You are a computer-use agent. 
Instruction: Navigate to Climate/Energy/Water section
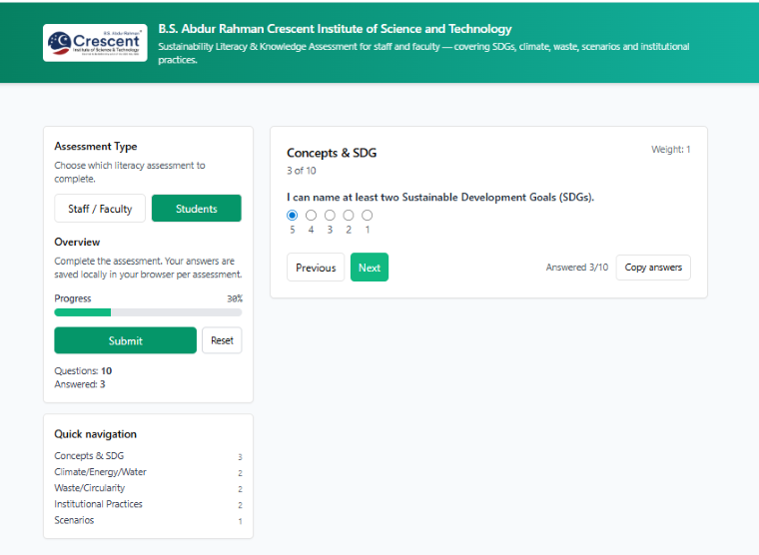point(100,472)
